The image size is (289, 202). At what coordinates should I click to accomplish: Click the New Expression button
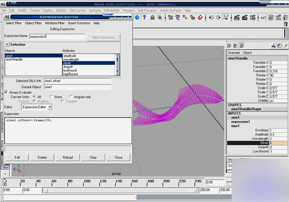103,38
